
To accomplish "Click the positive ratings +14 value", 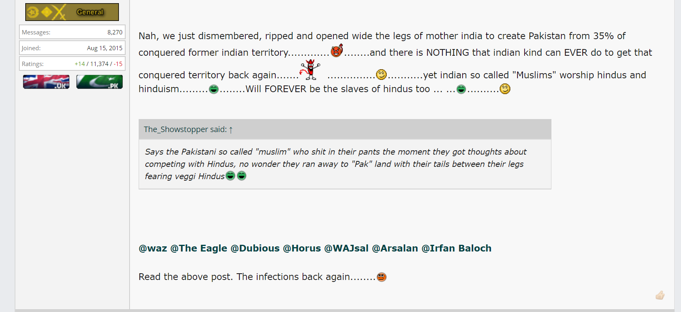I will point(79,64).
